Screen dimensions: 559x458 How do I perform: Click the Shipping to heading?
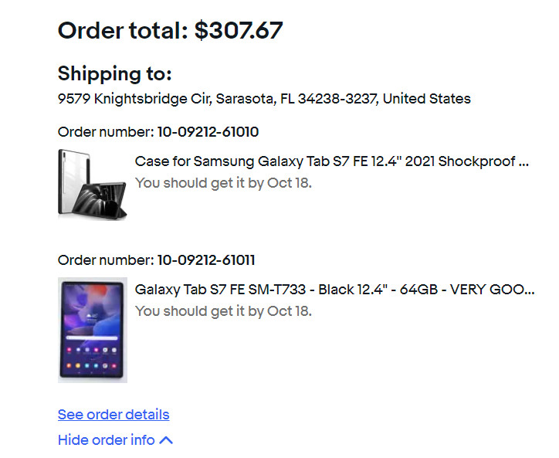click(x=115, y=74)
